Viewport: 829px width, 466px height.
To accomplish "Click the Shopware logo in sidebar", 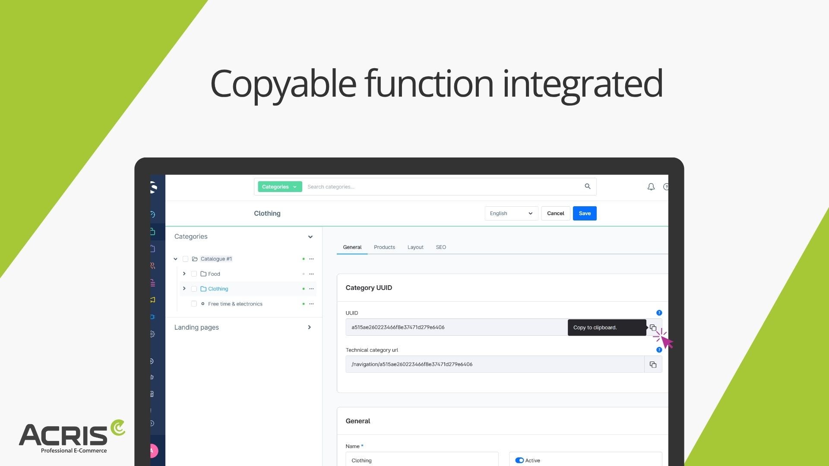I will (x=154, y=187).
